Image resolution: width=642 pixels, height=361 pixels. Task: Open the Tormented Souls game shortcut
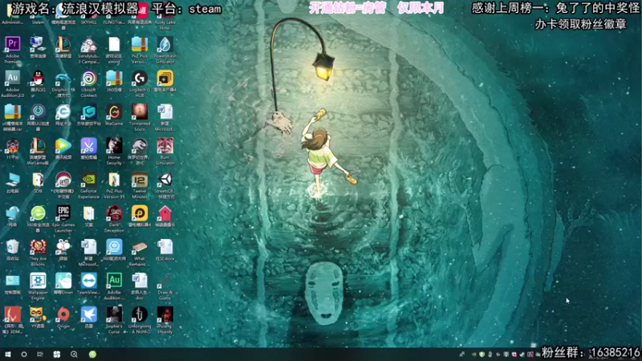pos(140,112)
